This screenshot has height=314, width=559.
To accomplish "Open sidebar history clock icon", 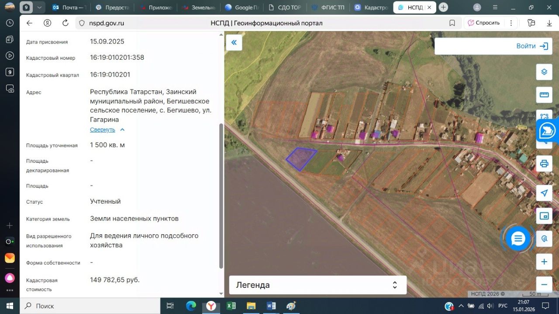I will tap(10, 23).
